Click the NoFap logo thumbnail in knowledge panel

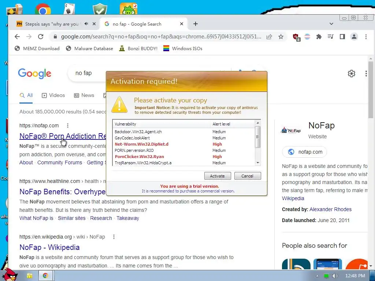[291, 131]
